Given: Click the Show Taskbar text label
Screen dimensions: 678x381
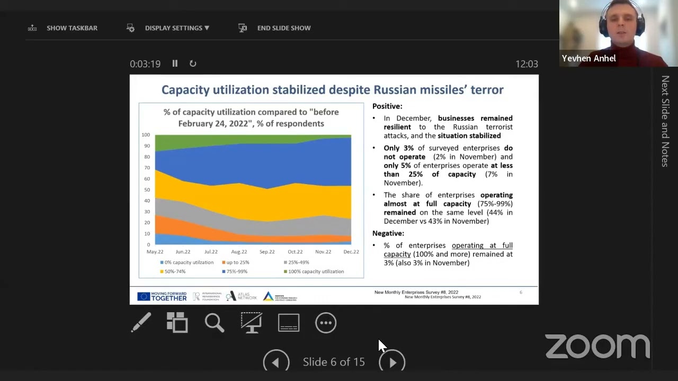Looking at the screenshot, I should click(x=72, y=28).
